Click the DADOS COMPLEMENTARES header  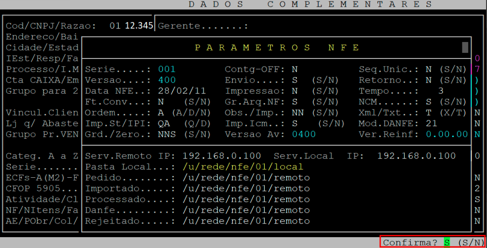(x=310, y=4)
